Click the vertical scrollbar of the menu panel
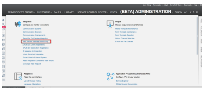Screen dimensions: 203x92 coord(197,36)
